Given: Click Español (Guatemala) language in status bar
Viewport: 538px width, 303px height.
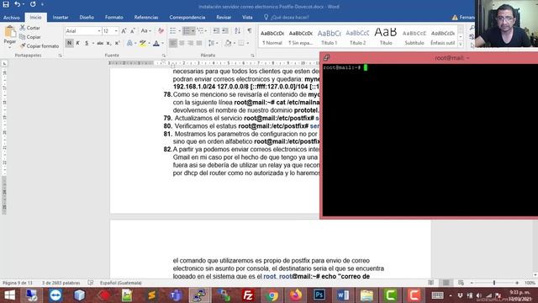Looking at the screenshot, I should [x=121, y=283].
